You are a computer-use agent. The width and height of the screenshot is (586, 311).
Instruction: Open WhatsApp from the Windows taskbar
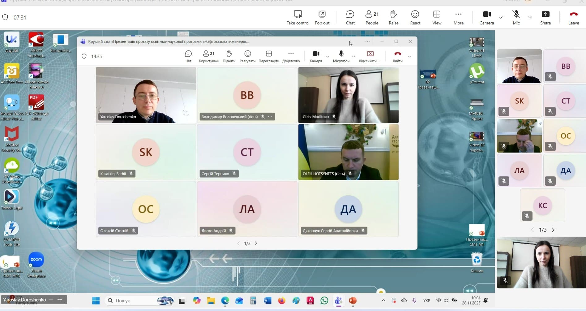click(x=324, y=300)
